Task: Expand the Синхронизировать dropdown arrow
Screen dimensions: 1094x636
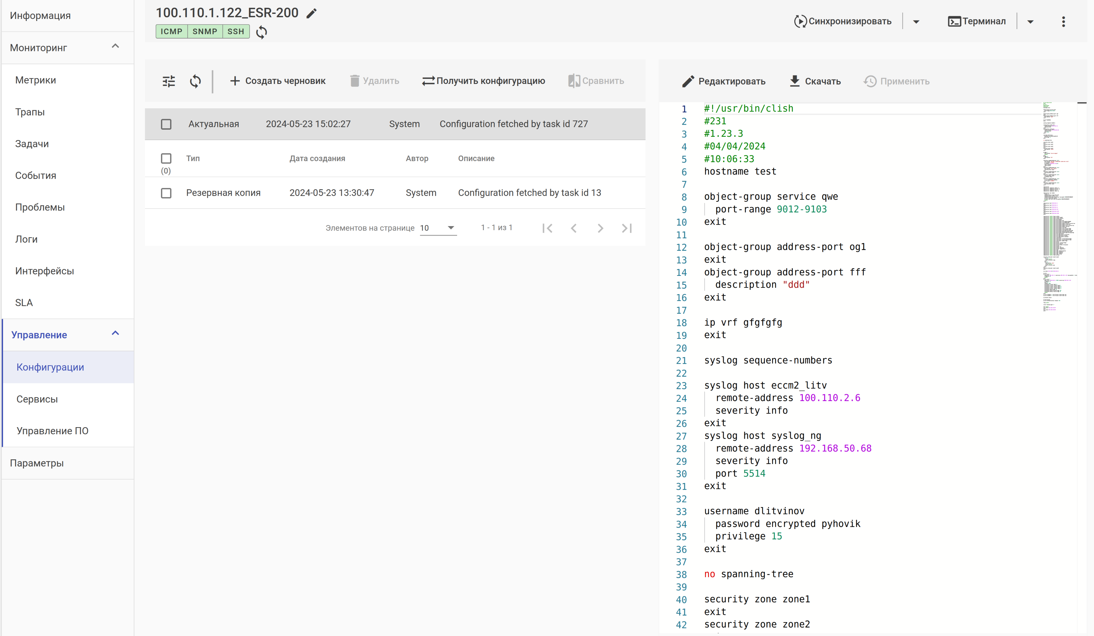Action: point(916,22)
